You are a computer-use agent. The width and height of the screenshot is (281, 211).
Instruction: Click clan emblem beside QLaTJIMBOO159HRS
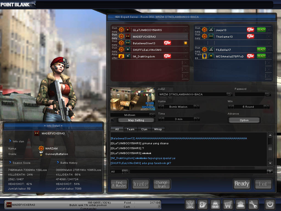[121, 30]
